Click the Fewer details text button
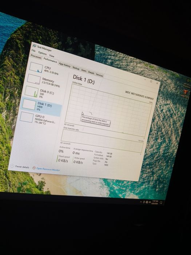191x255 pixels. tap(22, 167)
